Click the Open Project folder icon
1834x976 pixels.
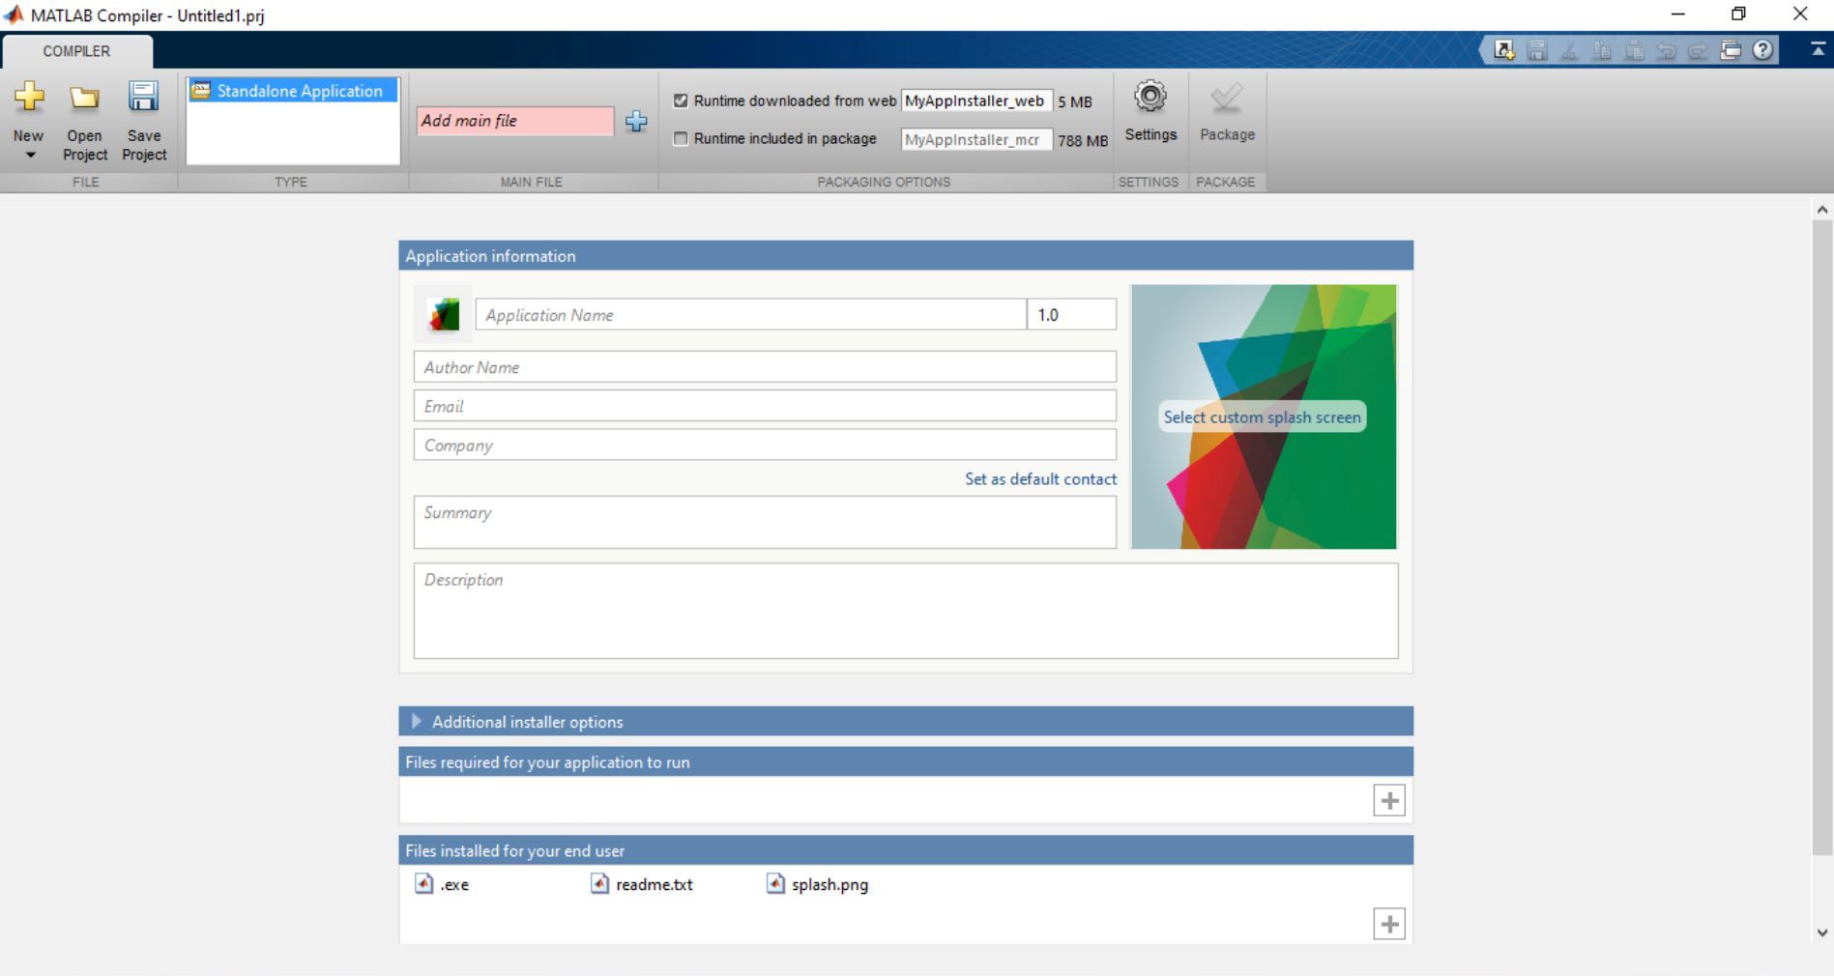[x=84, y=98]
